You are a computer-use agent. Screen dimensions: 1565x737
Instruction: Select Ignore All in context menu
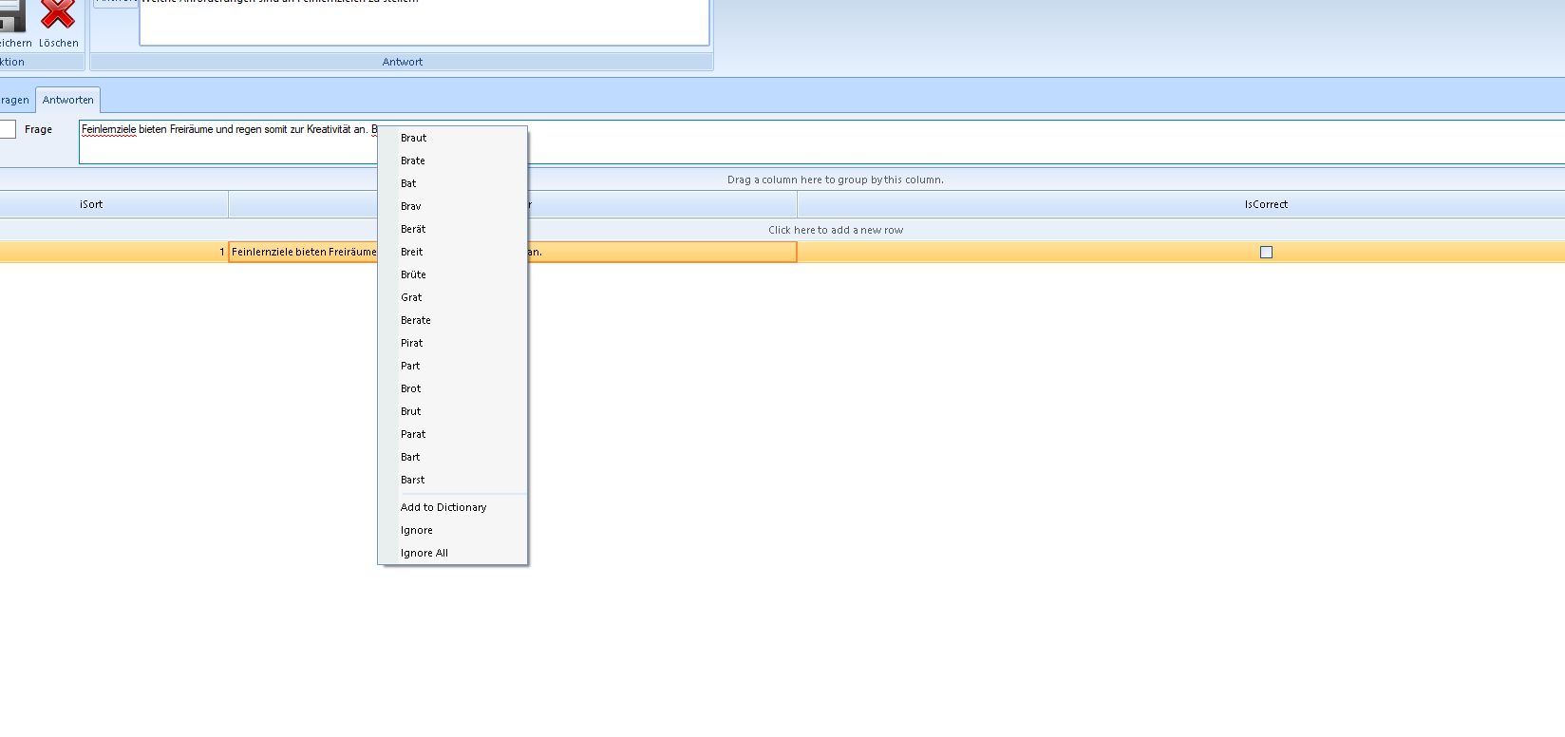[x=424, y=553]
